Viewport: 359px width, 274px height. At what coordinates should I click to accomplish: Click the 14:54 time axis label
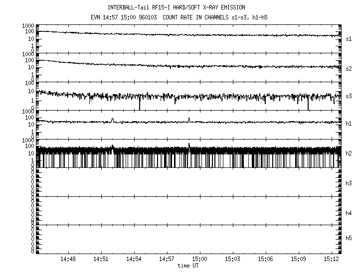tap(134, 260)
